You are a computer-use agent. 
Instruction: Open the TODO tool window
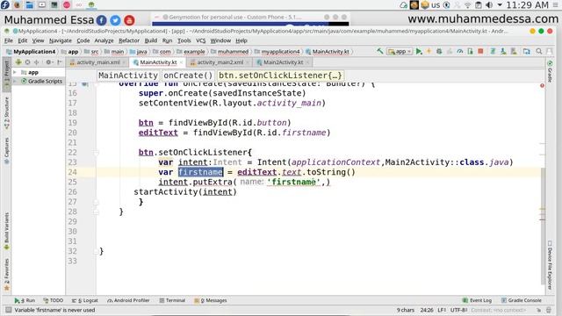pyautogui.click(x=53, y=300)
